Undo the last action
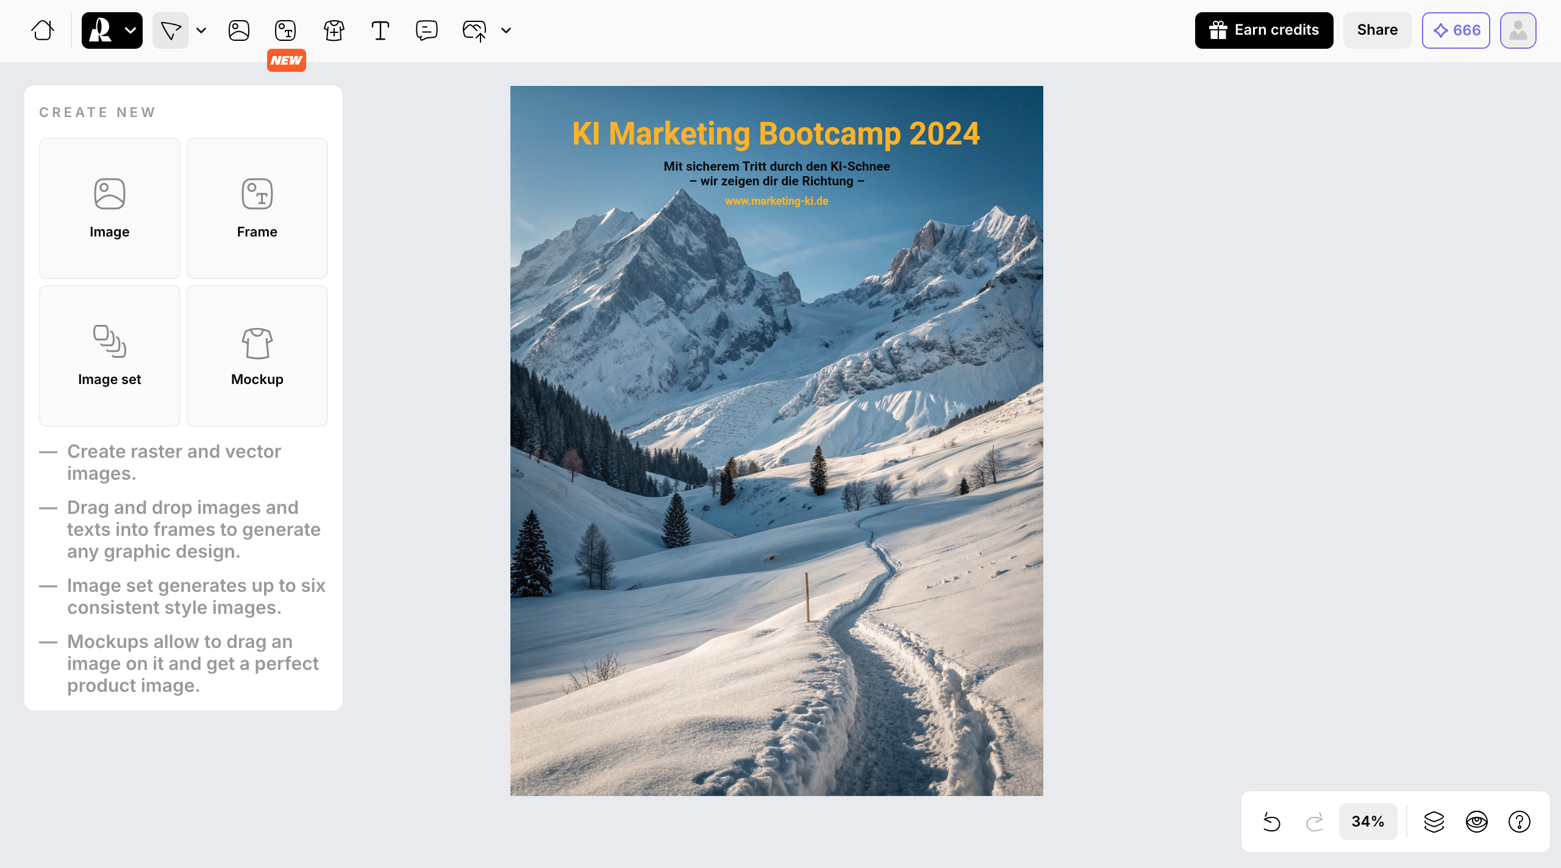 [1271, 822]
